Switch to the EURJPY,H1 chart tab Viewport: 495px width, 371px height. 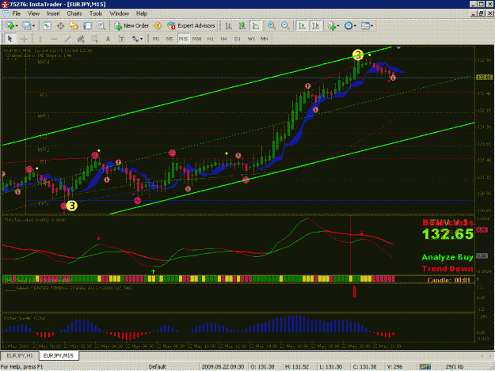click(20, 355)
